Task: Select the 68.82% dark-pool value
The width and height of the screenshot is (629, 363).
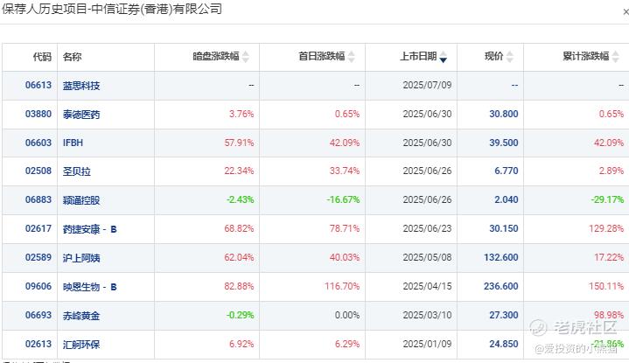Action: (239, 228)
